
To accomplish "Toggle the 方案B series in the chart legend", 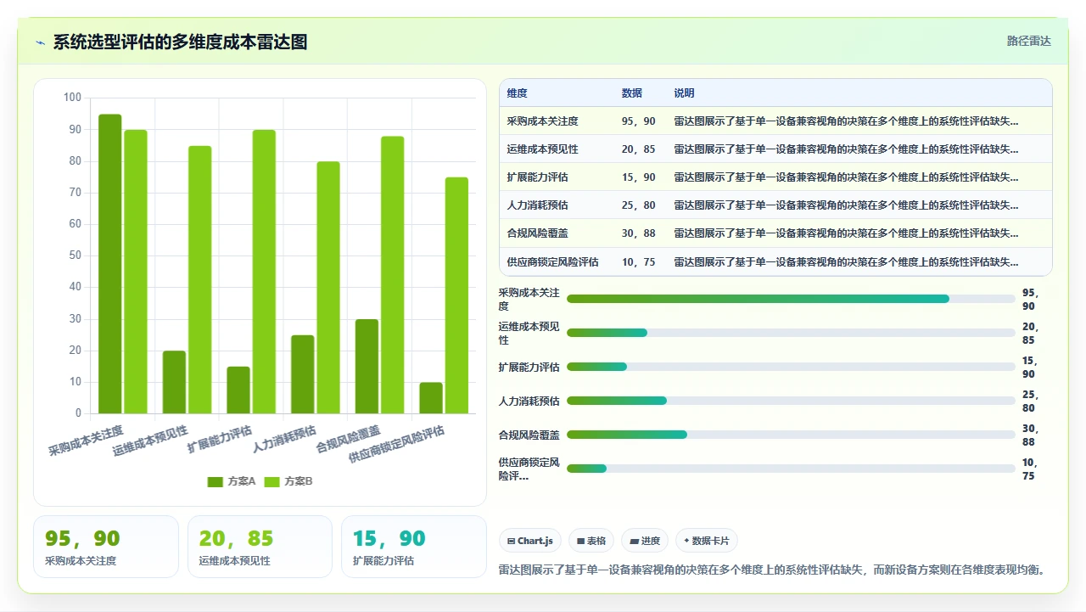I will pyautogui.click(x=288, y=481).
